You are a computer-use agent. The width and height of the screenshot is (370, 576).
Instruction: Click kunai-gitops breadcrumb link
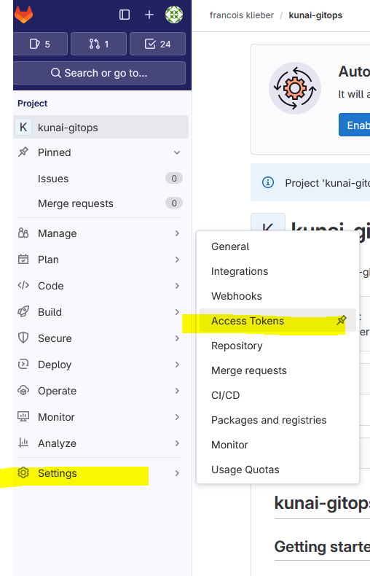click(315, 15)
